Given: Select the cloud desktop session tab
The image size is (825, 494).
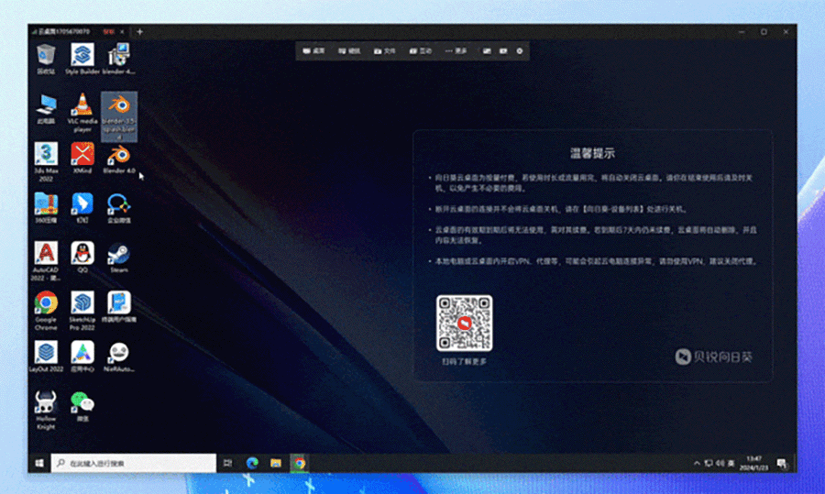Looking at the screenshot, I should click(78, 31).
